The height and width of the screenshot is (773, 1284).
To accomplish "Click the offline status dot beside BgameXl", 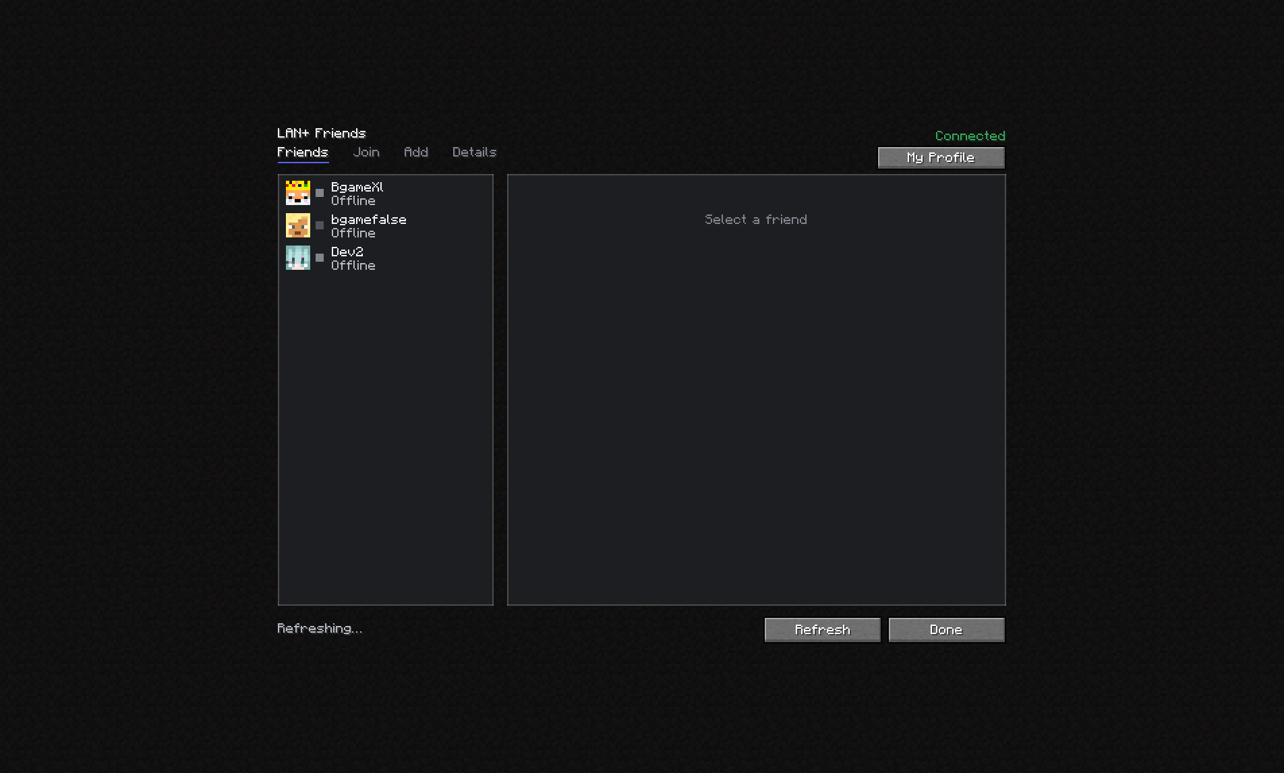I will [x=320, y=193].
